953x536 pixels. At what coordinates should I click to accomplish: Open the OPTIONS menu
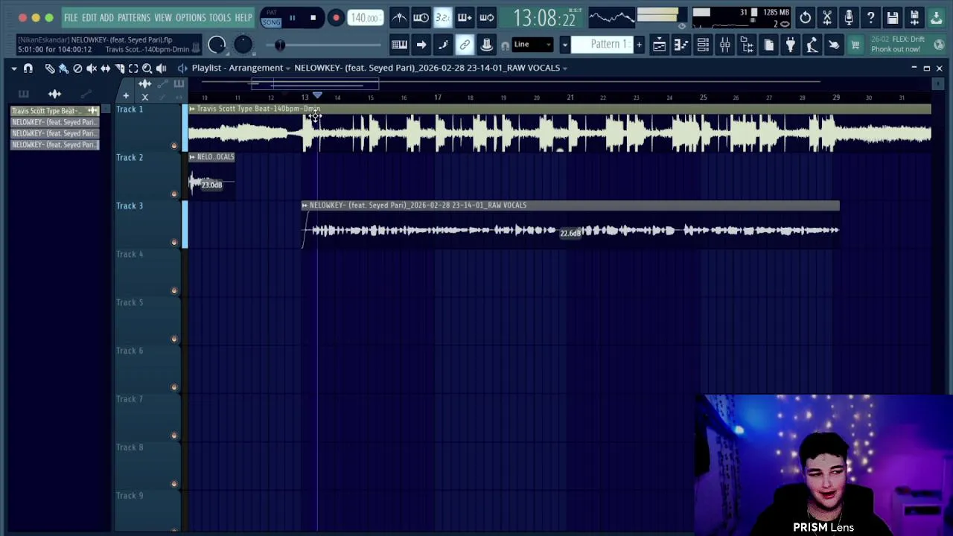point(191,17)
